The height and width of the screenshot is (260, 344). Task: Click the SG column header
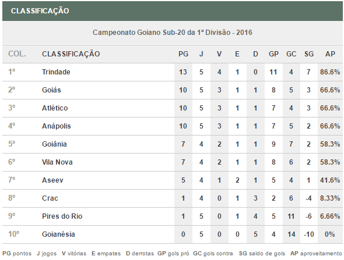click(x=309, y=54)
